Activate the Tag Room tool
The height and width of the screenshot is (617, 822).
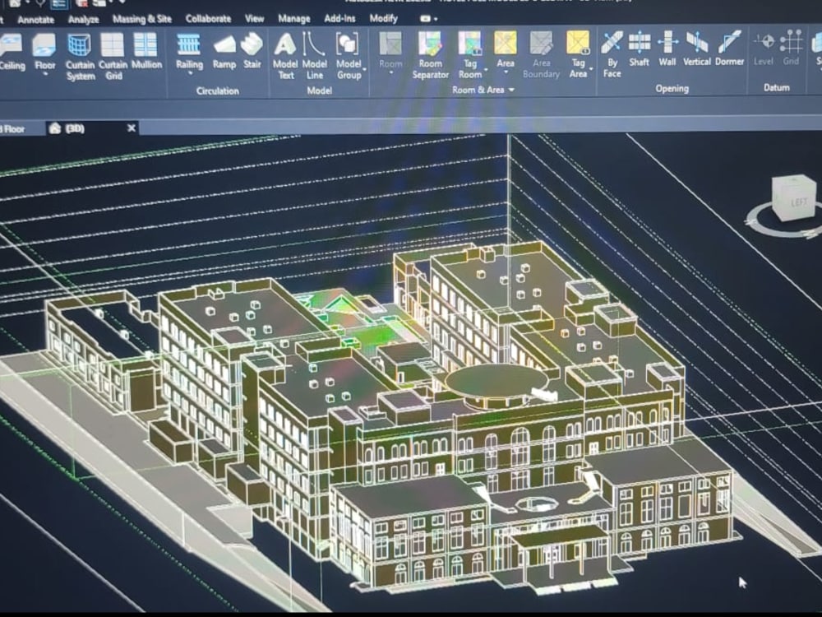click(x=469, y=56)
